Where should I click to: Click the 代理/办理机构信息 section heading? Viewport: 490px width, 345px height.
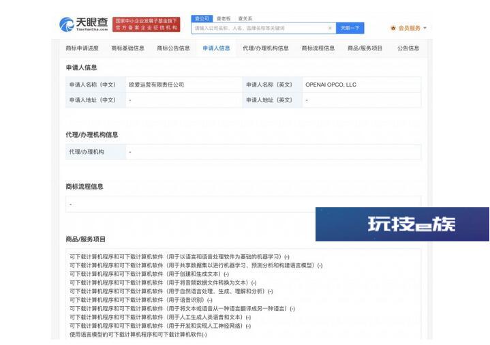92,135
